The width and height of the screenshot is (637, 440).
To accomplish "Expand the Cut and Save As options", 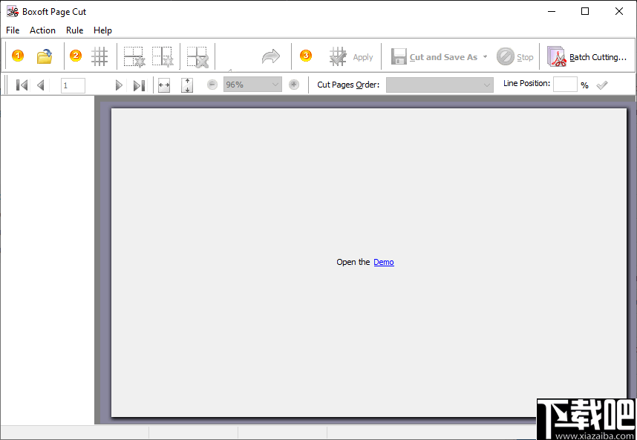I will click(x=485, y=56).
